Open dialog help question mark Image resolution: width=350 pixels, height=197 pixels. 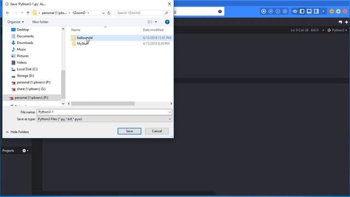[x=167, y=22]
